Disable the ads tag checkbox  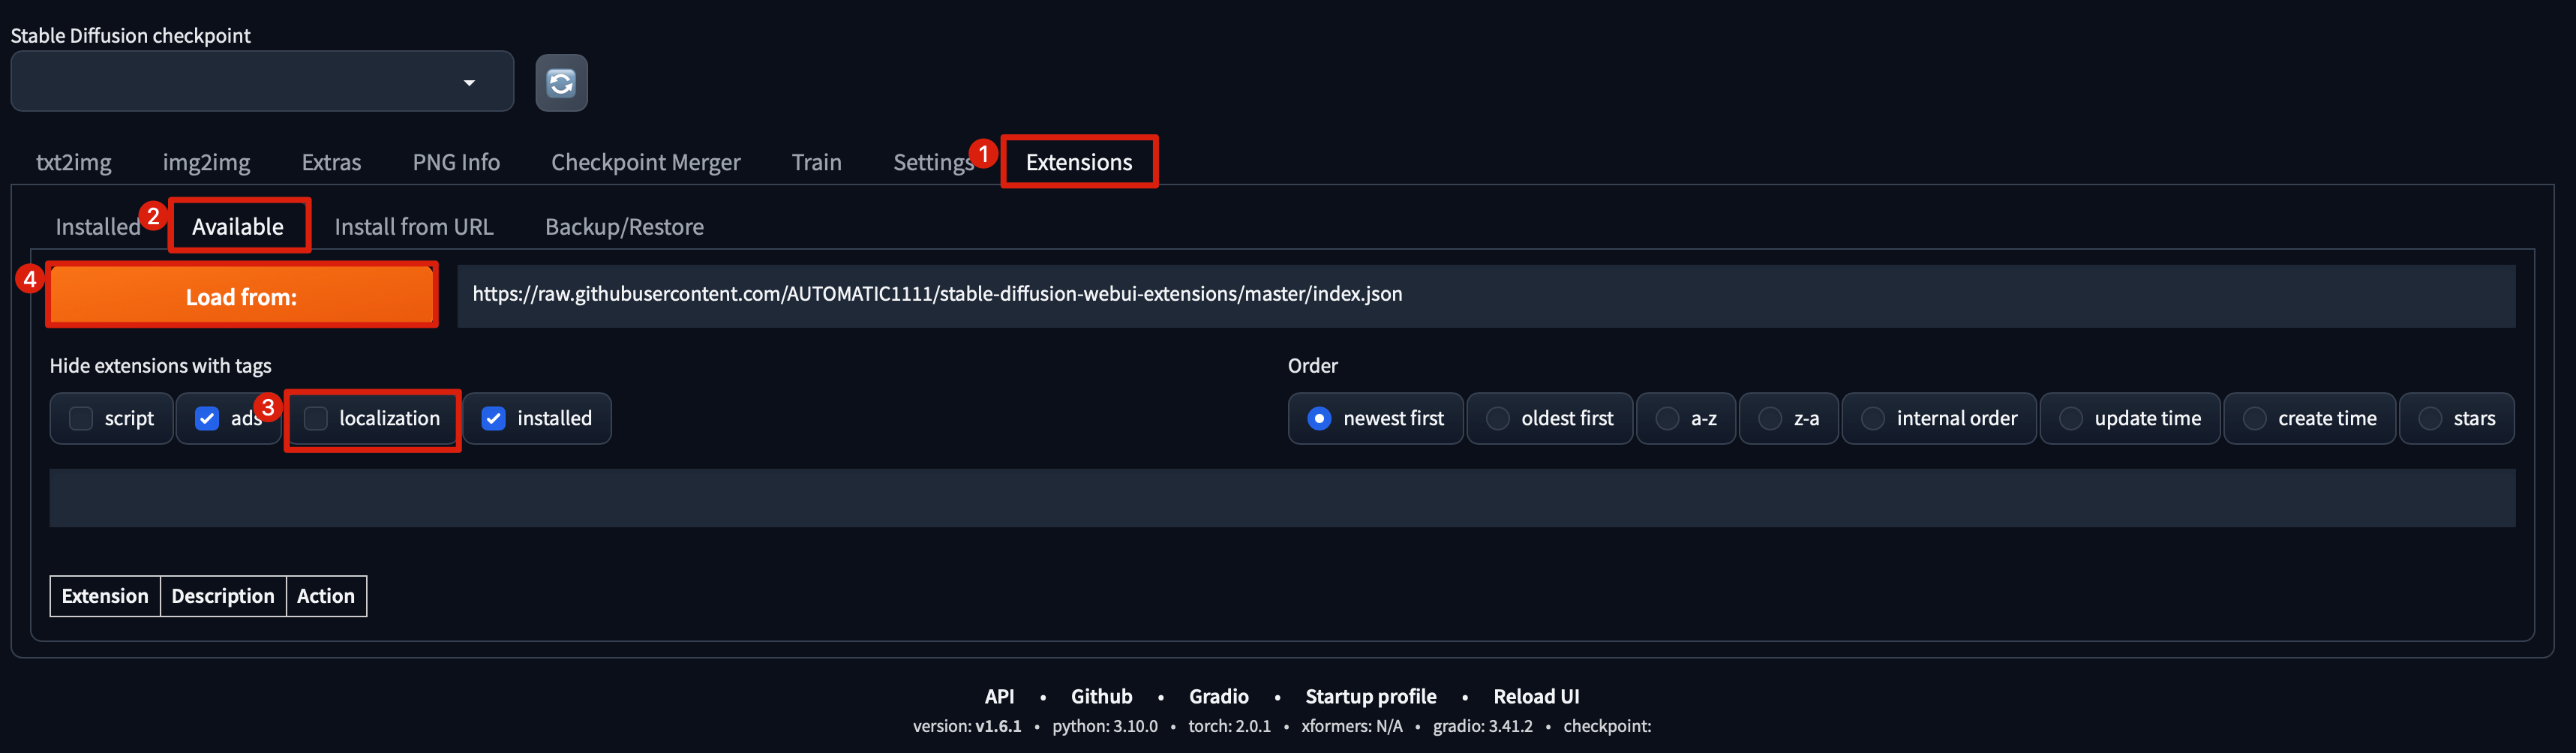pyautogui.click(x=207, y=419)
